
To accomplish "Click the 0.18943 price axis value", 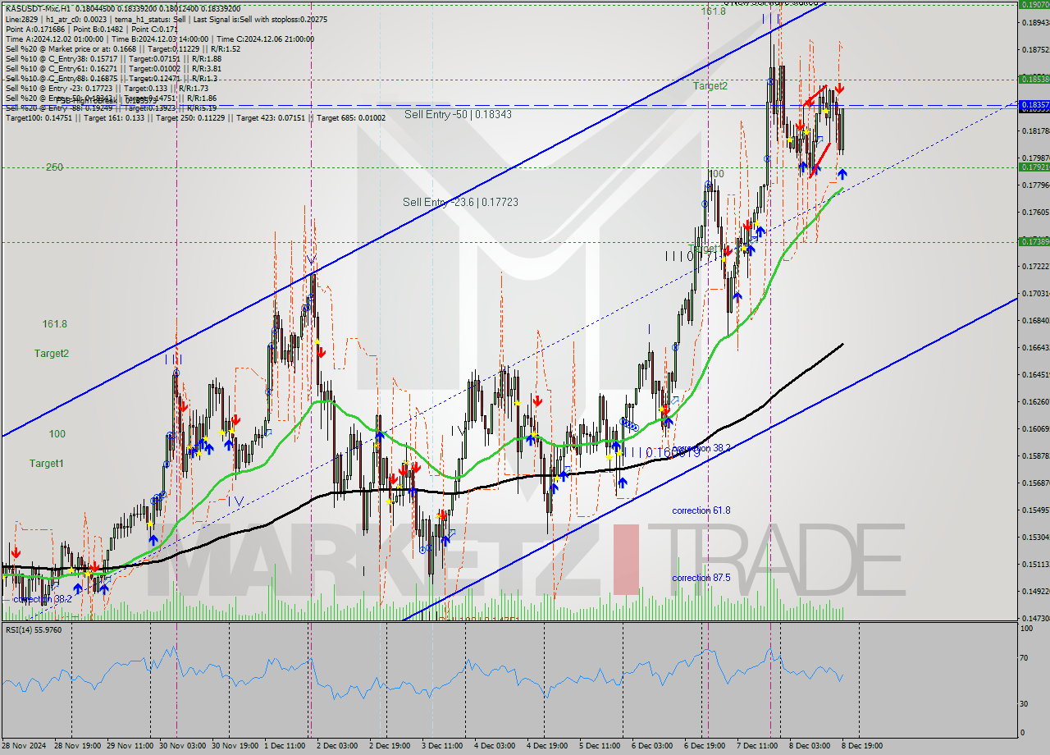I will pos(1035,22).
